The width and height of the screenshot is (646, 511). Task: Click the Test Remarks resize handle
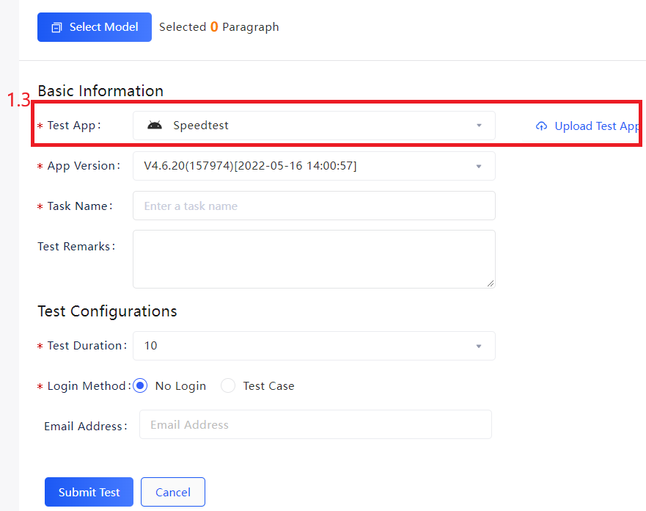[x=491, y=283]
